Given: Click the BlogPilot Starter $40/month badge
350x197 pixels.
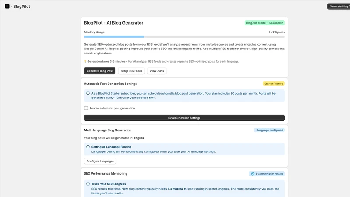Looking at the screenshot, I should (x=264, y=23).
